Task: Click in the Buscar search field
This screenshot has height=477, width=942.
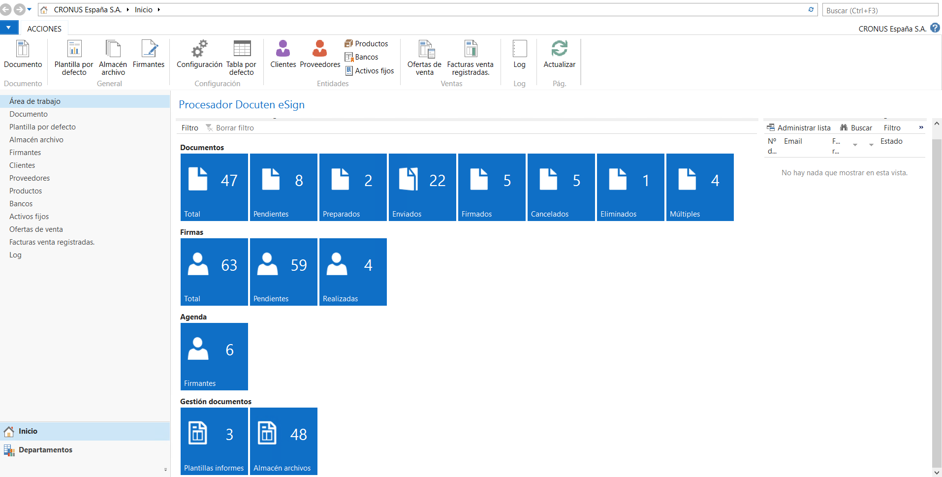Action: coord(880,10)
